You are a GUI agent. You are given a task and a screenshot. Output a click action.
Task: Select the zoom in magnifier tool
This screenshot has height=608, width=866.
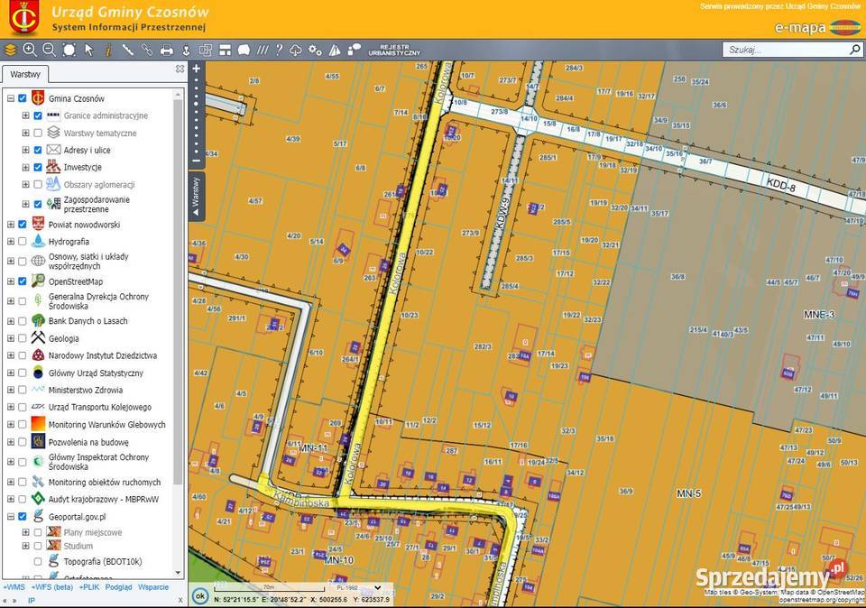30,51
